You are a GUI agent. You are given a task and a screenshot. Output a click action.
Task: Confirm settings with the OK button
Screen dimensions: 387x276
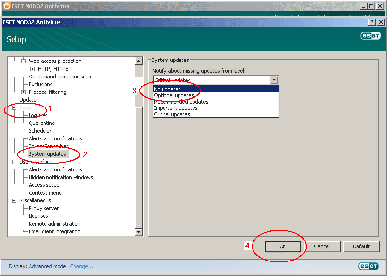click(x=283, y=246)
